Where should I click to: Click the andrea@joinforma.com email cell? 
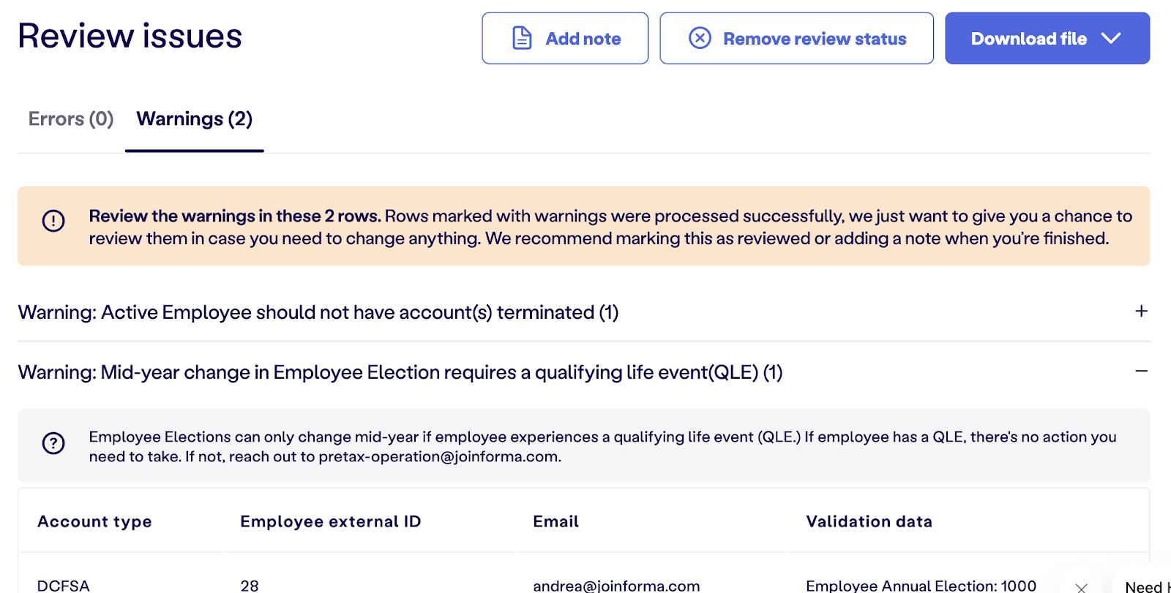tap(616, 586)
